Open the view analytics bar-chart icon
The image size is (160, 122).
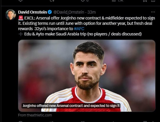coord(114,1)
